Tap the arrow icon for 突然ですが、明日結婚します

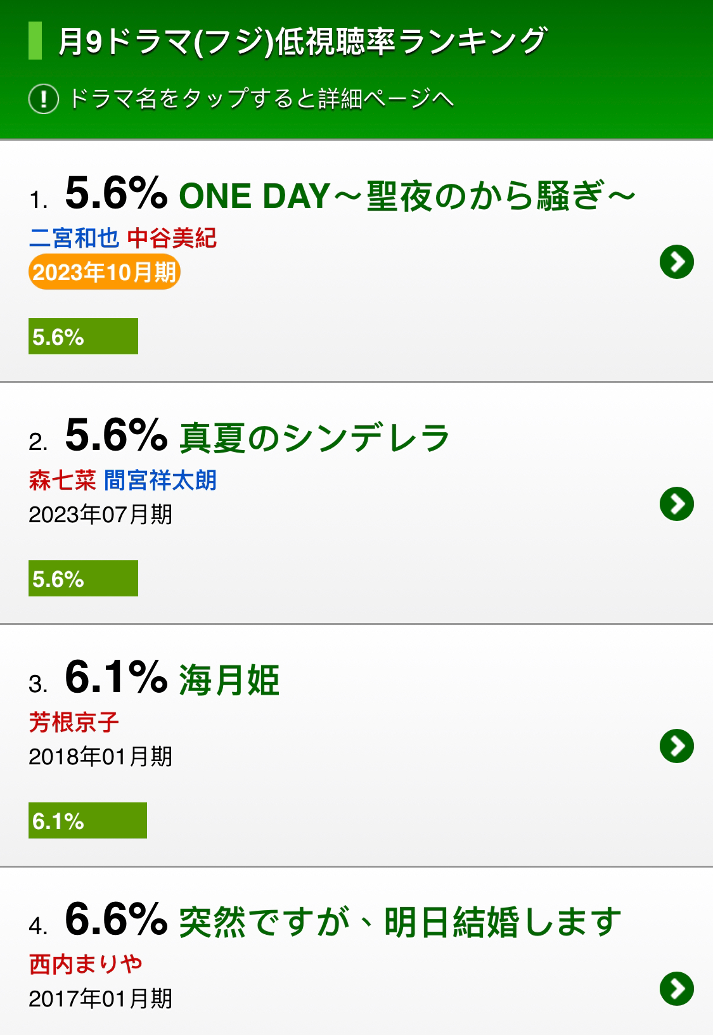[x=677, y=988]
